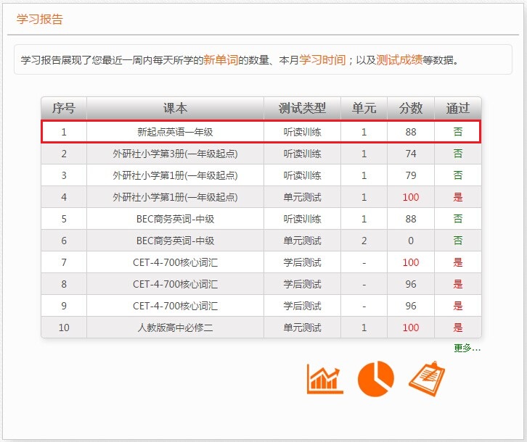Select BEC商务英词-中级 in row 6
Screen dimensions: 527x442
click(175, 241)
